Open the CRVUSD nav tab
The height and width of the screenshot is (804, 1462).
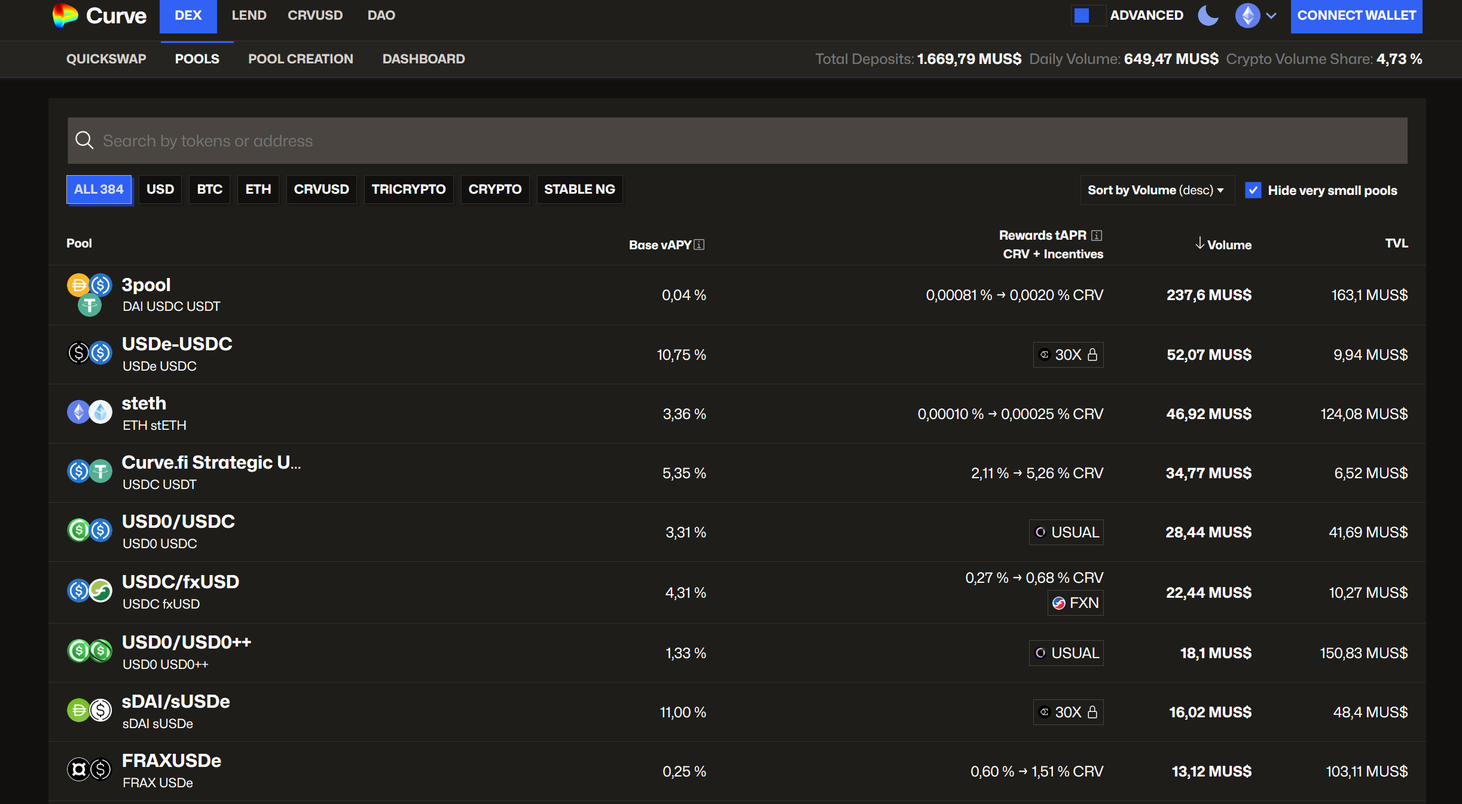click(x=315, y=16)
